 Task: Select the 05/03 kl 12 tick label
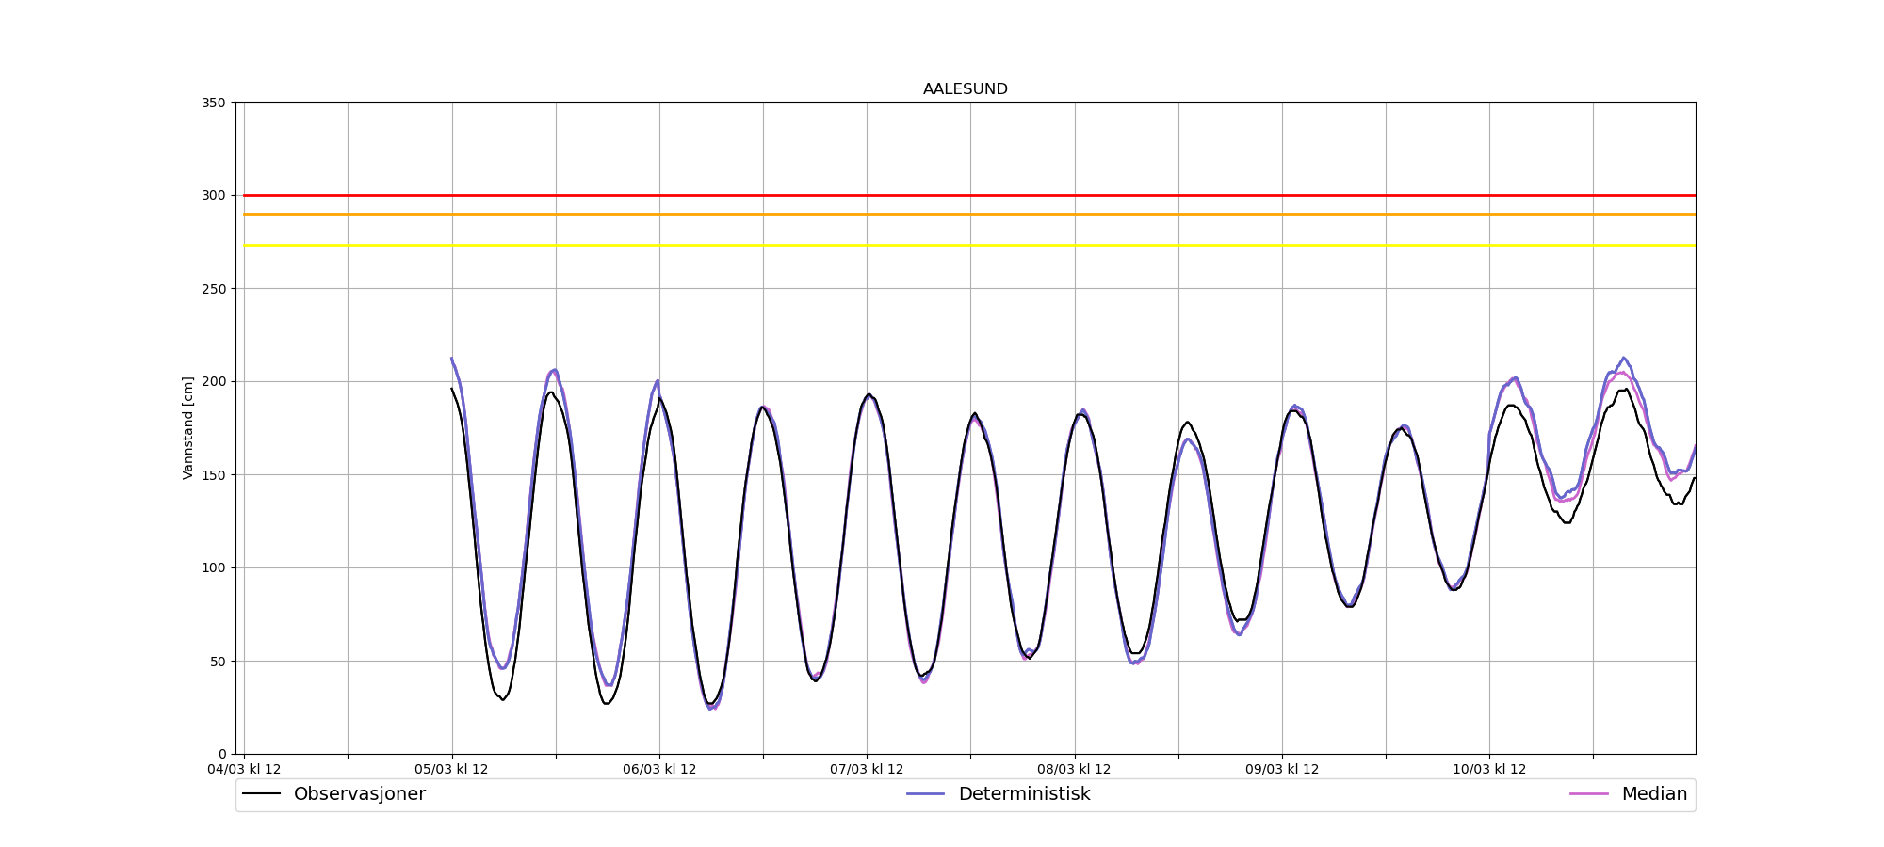click(452, 770)
